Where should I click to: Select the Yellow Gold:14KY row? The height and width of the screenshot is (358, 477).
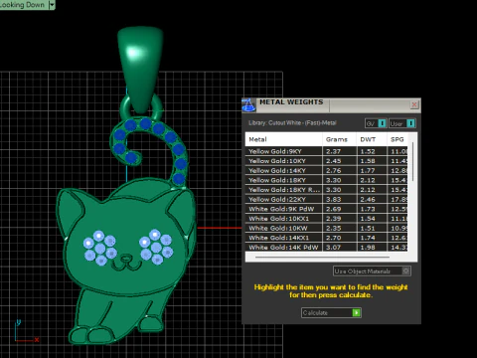326,171
